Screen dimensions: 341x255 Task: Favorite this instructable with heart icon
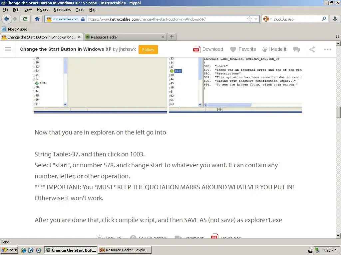243,49
